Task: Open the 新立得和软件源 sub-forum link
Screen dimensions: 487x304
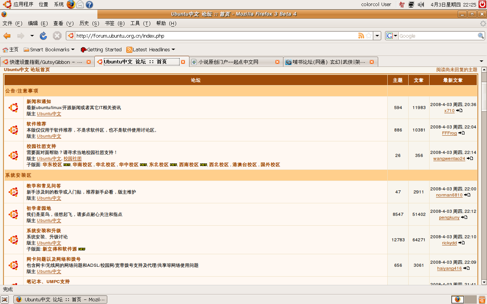Action: [x=60, y=249]
